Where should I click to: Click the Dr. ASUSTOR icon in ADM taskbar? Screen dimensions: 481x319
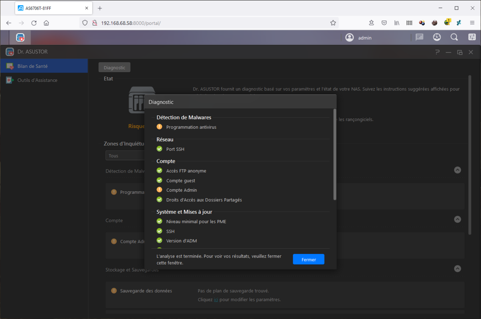point(20,37)
